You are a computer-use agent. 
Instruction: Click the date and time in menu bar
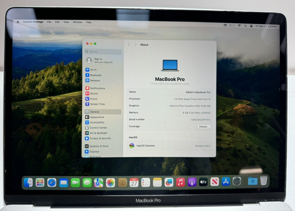(266, 26)
